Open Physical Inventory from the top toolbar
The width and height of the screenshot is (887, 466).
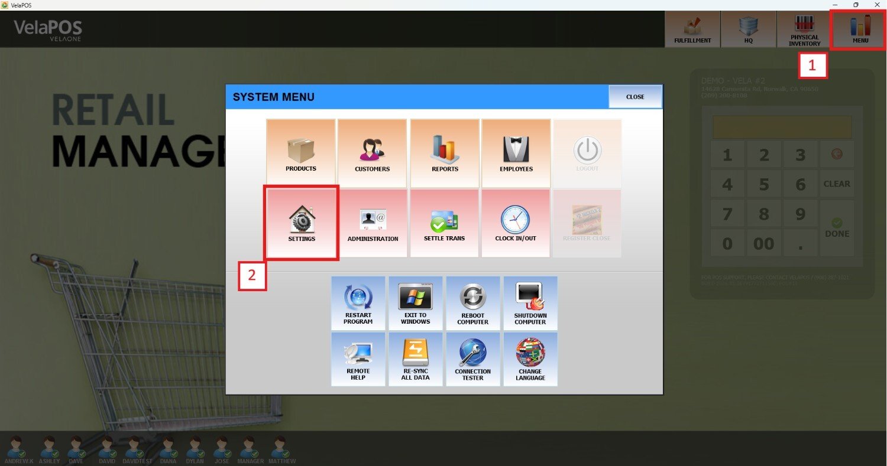point(804,30)
